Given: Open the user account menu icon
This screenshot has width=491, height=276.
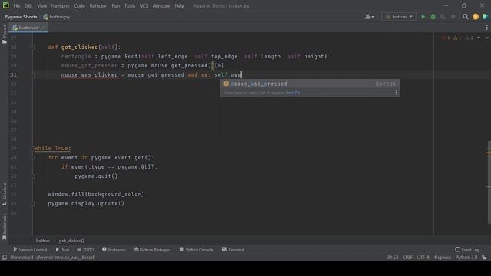Looking at the screenshot, I should tap(369, 17).
